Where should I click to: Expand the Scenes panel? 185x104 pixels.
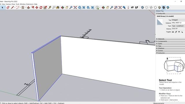(x=170, y=51)
